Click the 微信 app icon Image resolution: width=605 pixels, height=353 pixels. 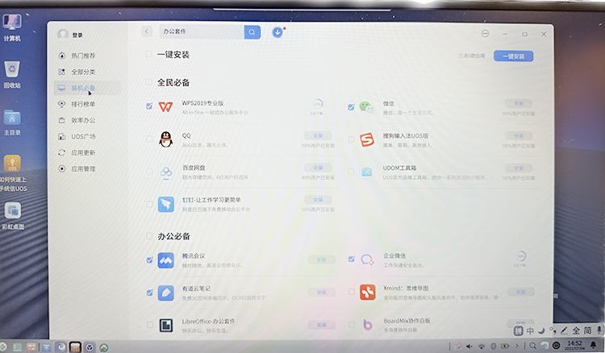[366, 106]
